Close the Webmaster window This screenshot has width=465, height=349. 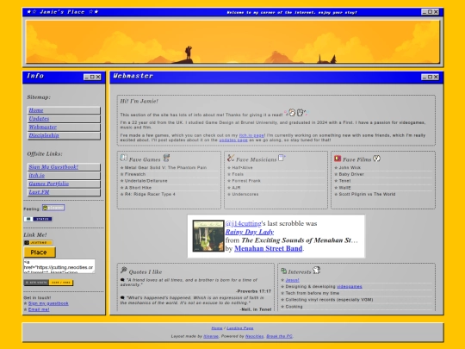pyautogui.click(x=436, y=77)
